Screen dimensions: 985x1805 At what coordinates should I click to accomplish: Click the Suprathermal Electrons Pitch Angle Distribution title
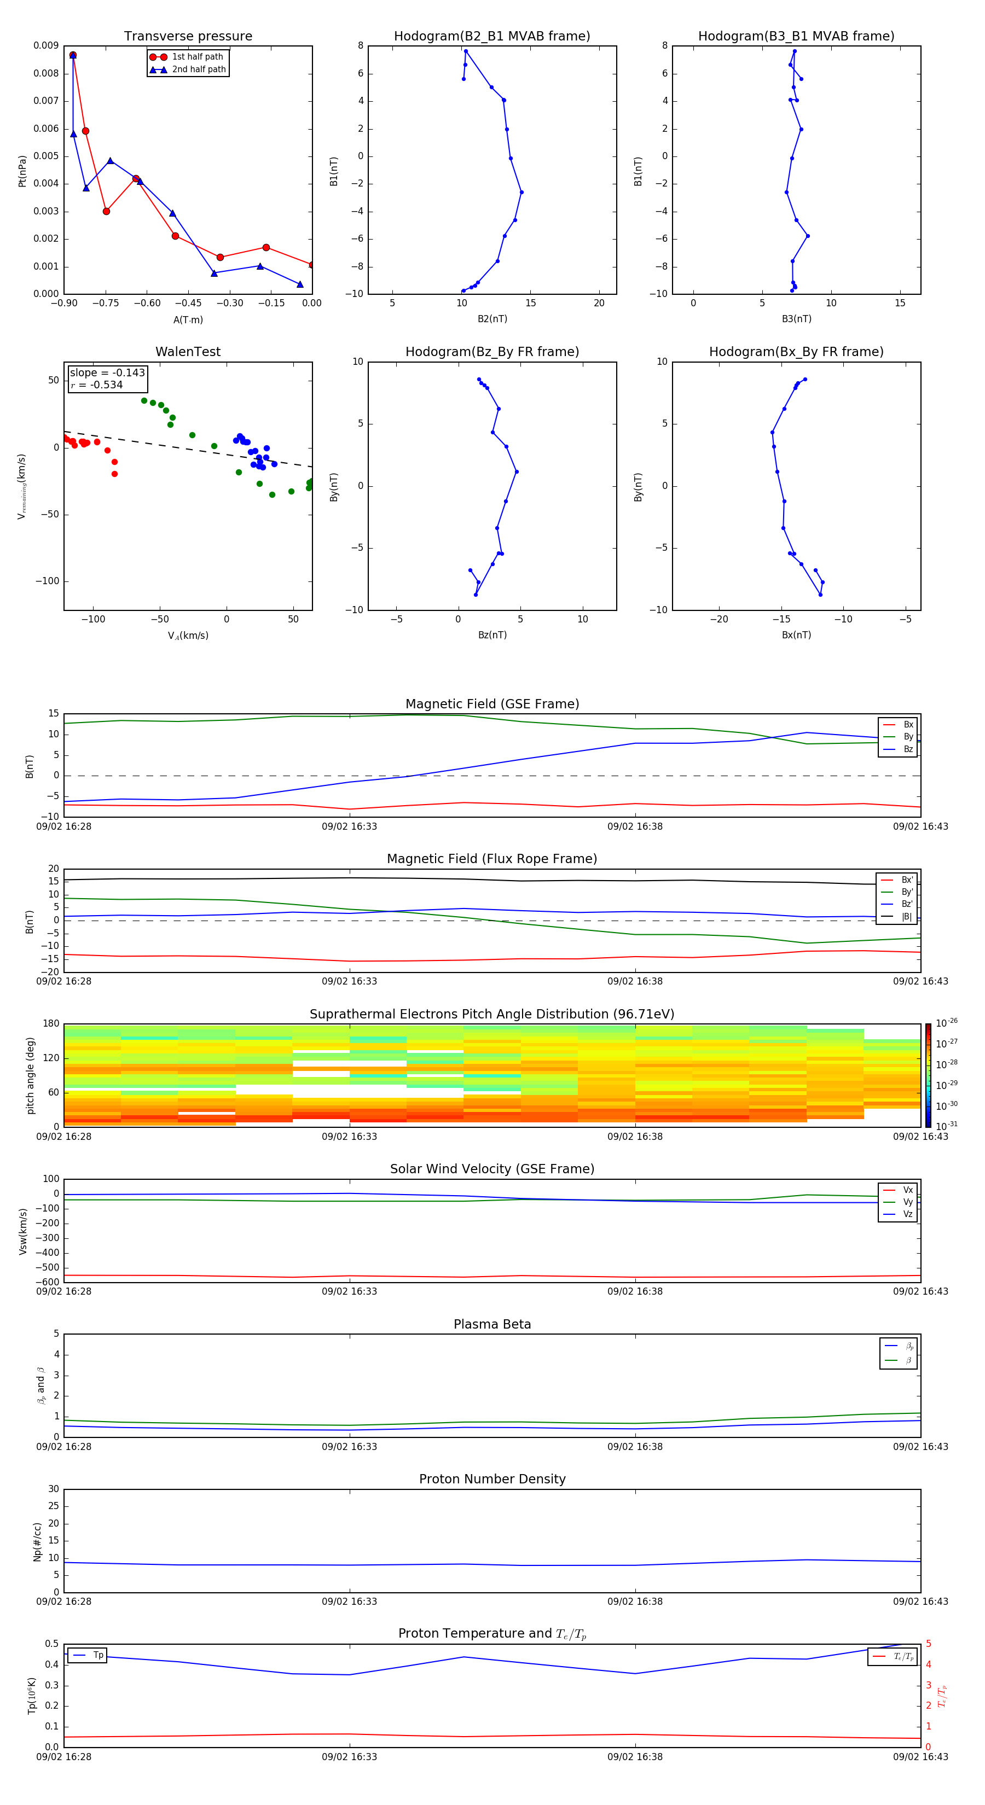(x=492, y=1015)
